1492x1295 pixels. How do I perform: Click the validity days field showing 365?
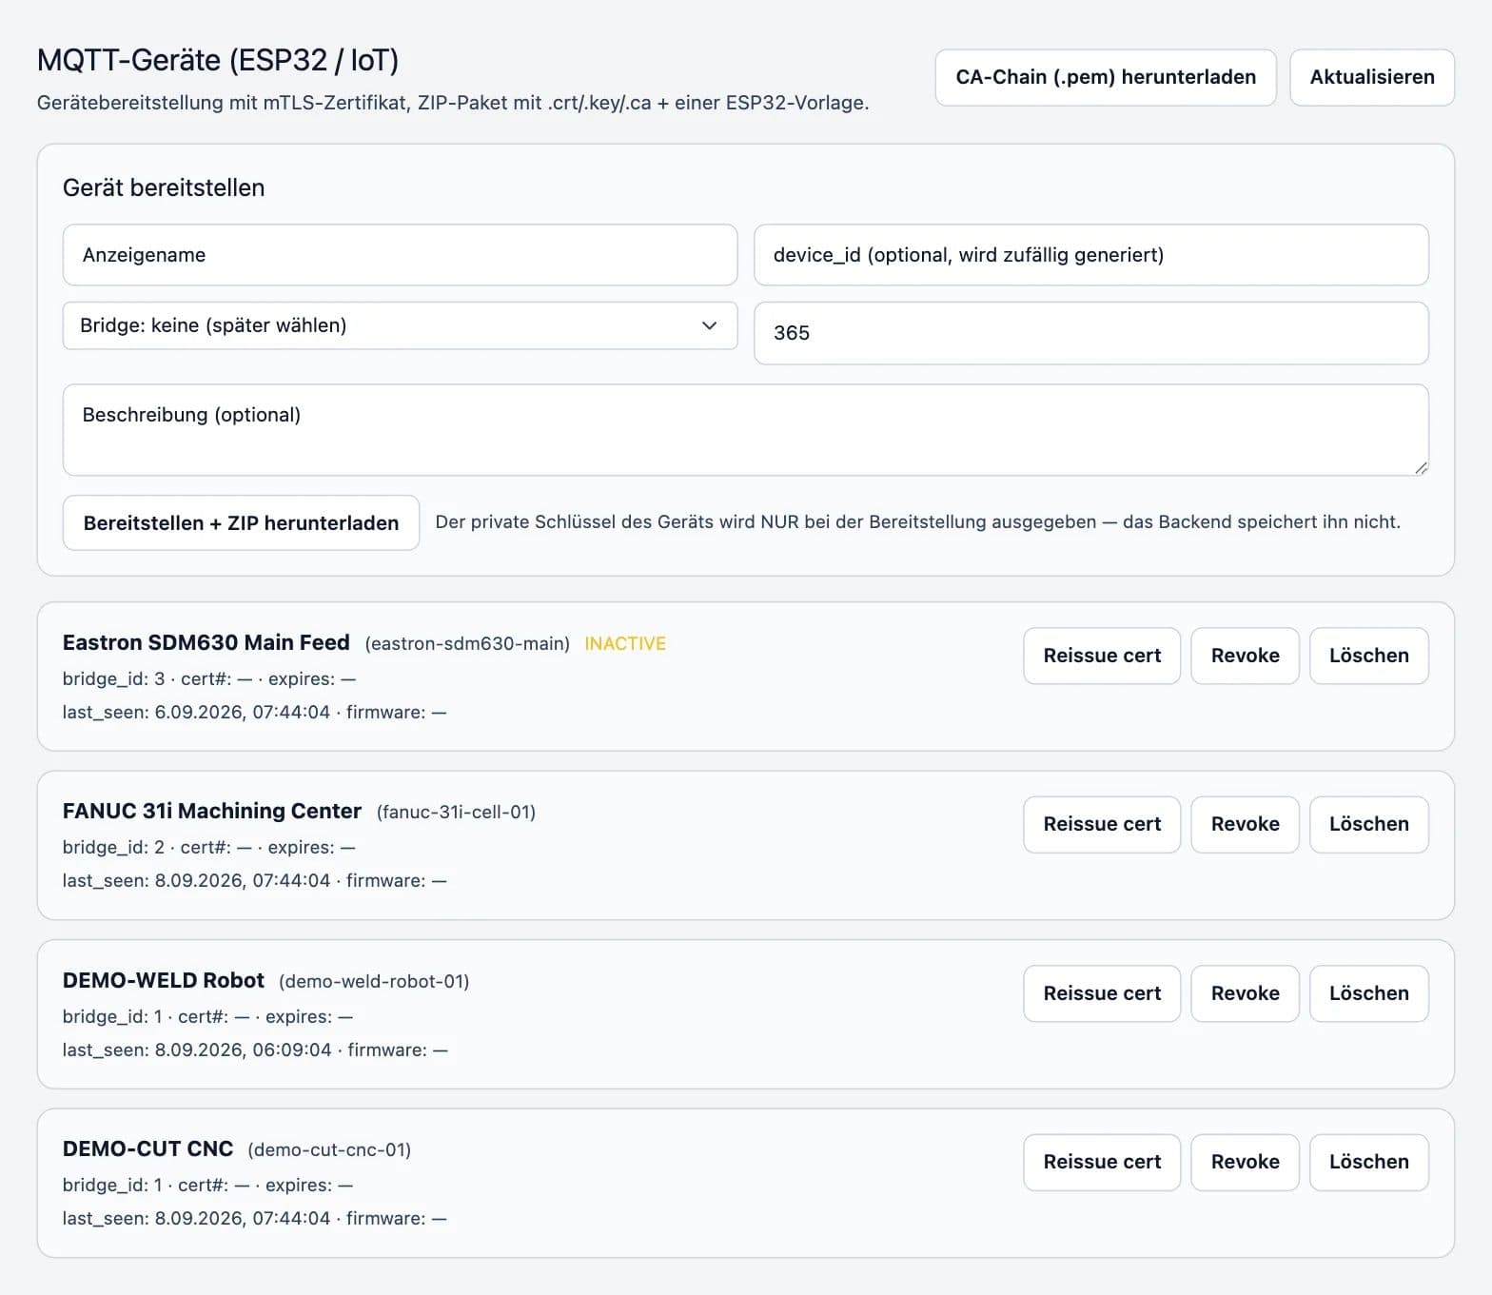(x=1090, y=333)
